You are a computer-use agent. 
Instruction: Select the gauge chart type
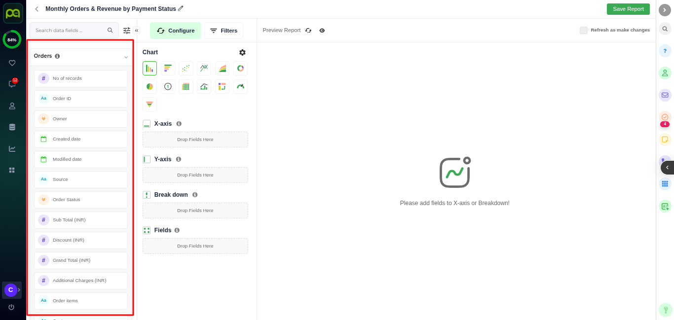point(240,86)
